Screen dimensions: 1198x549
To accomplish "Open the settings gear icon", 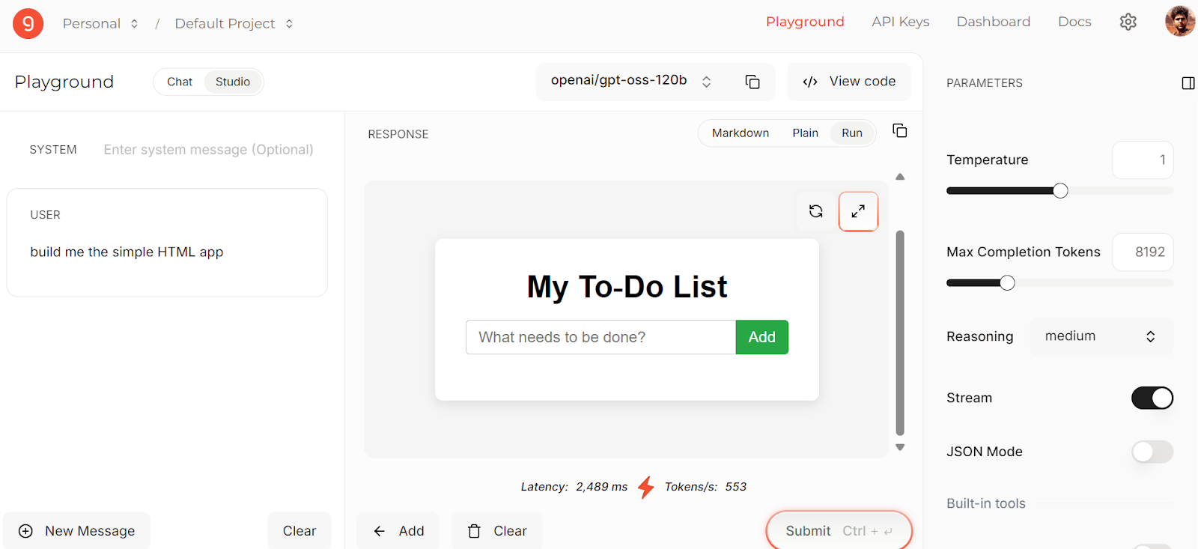I will pyautogui.click(x=1128, y=22).
